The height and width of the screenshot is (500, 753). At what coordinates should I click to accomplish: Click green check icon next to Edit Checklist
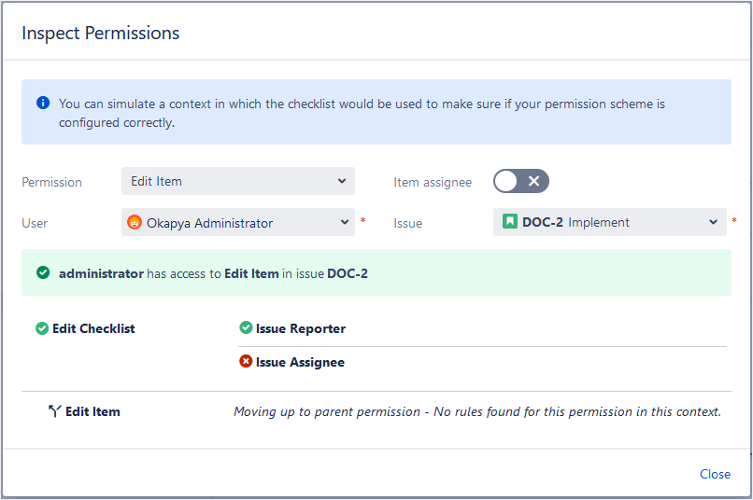coord(42,328)
